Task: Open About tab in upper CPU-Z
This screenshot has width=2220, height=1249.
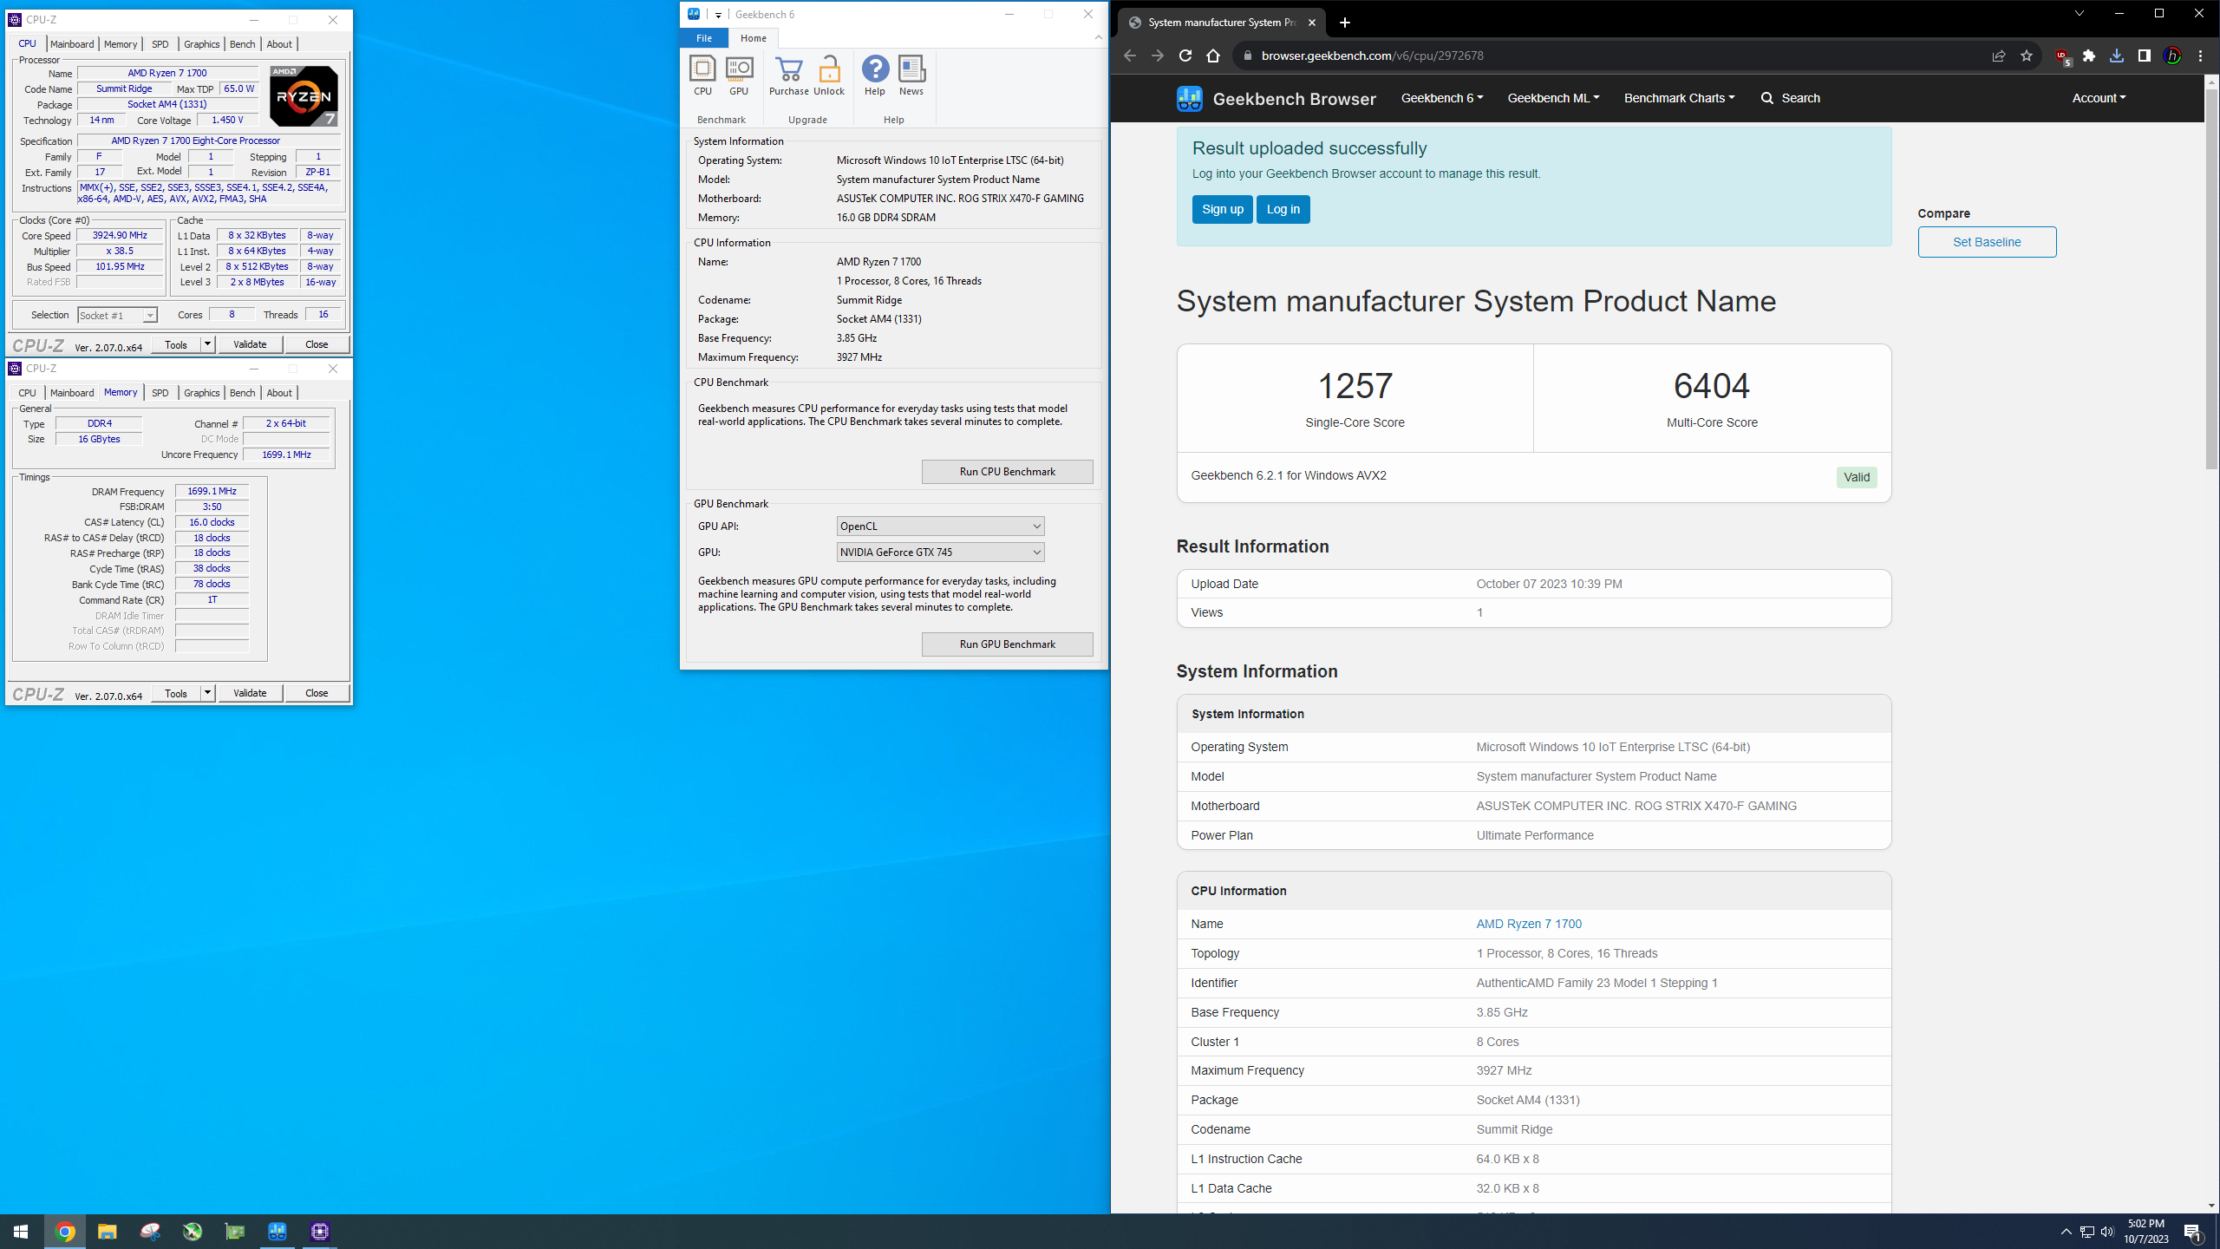Action: (x=279, y=44)
